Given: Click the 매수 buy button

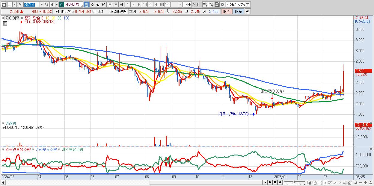Looking at the screenshot, I should (x=226, y=11).
